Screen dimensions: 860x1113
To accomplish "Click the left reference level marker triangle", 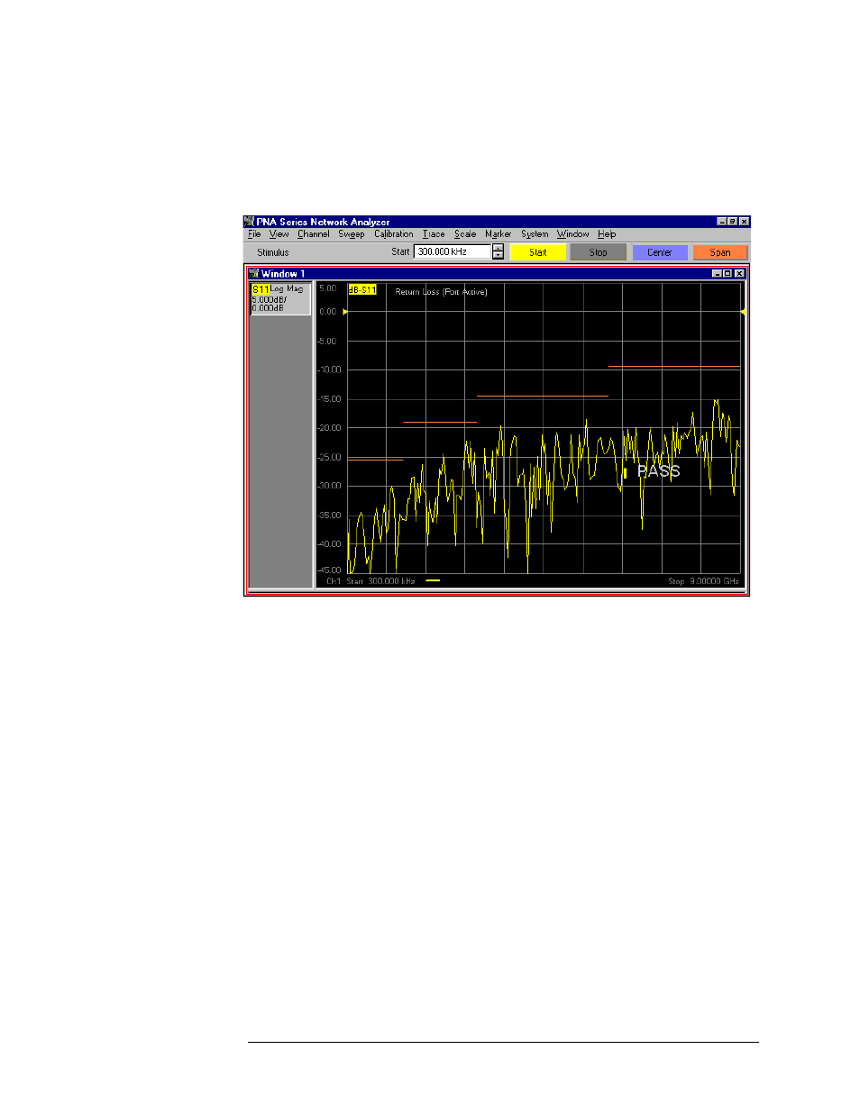I will (x=345, y=312).
